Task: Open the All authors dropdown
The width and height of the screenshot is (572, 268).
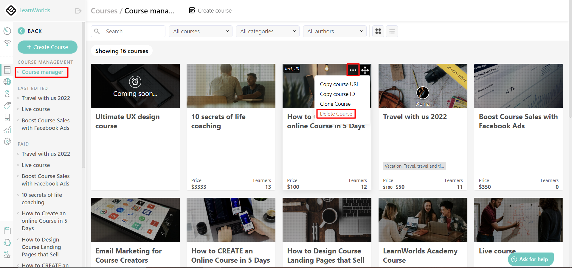Action: point(334,31)
